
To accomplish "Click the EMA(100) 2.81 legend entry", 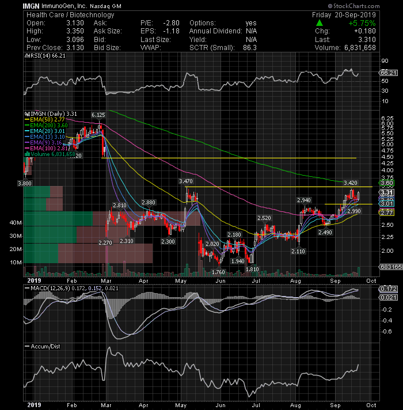I will (x=46, y=148).
